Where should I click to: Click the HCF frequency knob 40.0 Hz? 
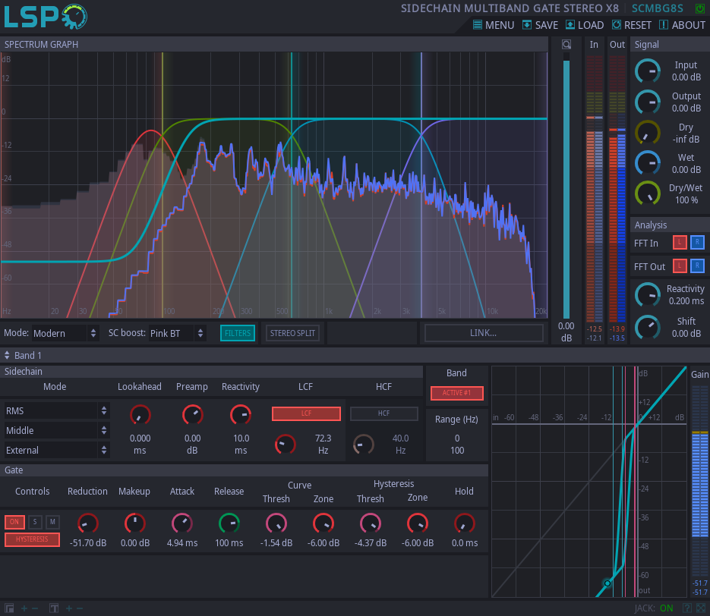pyautogui.click(x=363, y=445)
